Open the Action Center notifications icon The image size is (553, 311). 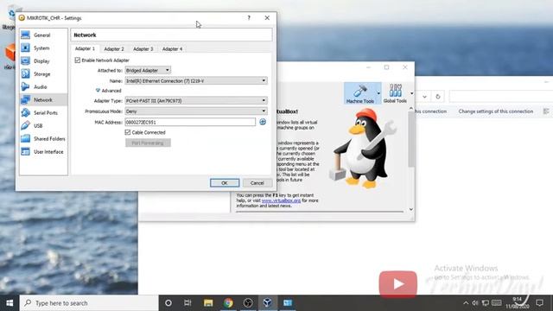coord(539,303)
